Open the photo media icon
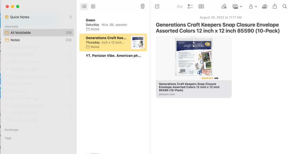 tap(235, 6)
